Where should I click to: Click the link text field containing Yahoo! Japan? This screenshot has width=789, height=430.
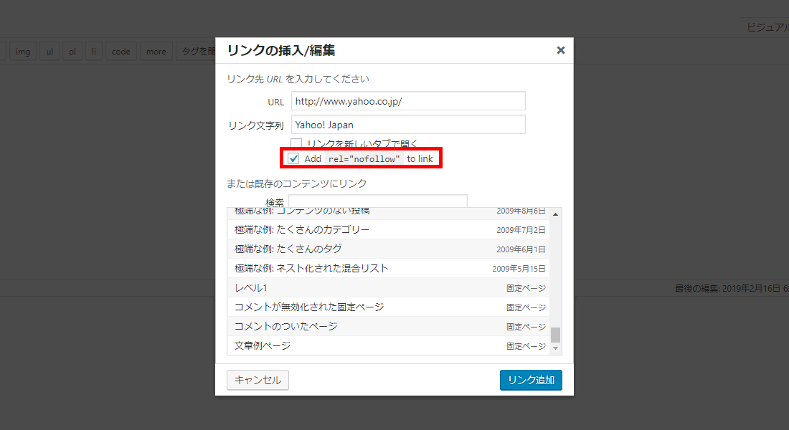coord(408,125)
